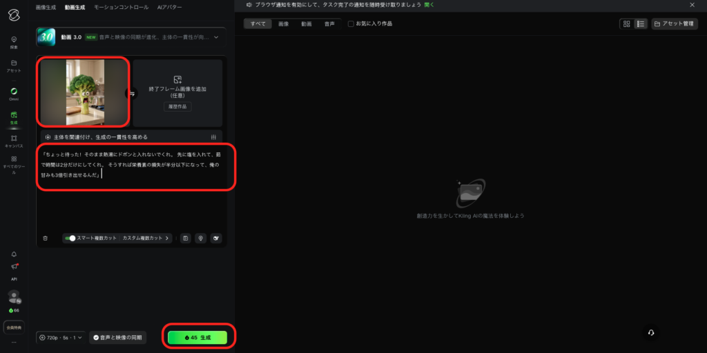Toggle the スマート複数カット switch

pyautogui.click(x=70, y=238)
